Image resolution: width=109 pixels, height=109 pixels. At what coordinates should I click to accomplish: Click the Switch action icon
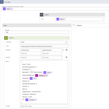(41, 15)
